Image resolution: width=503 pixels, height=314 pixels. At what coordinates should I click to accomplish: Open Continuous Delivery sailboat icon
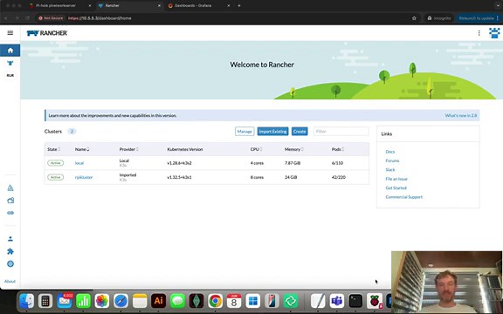pos(10,188)
